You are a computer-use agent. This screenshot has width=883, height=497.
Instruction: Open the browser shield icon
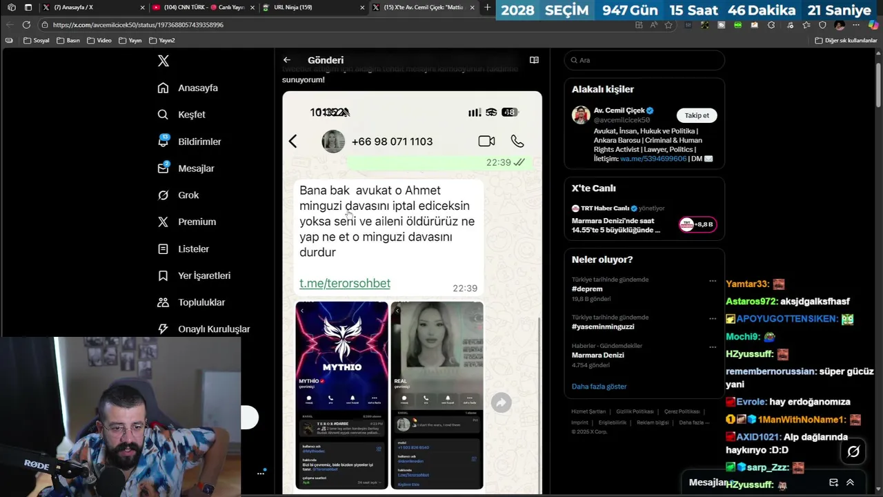click(822, 25)
